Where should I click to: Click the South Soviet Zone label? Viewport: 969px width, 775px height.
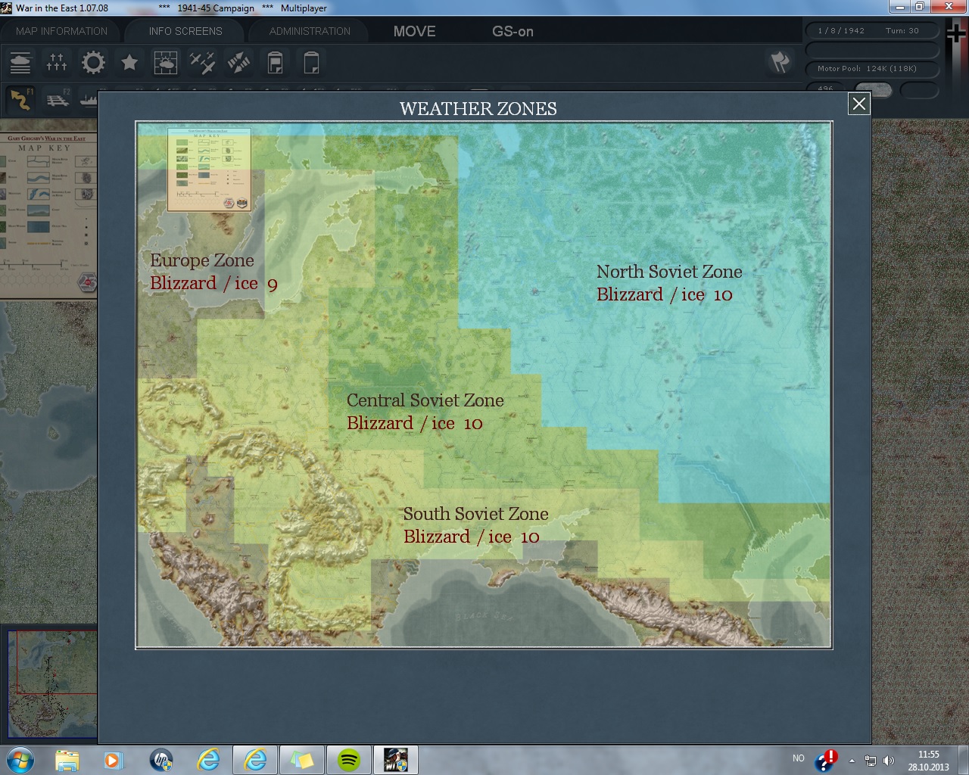tap(476, 514)
